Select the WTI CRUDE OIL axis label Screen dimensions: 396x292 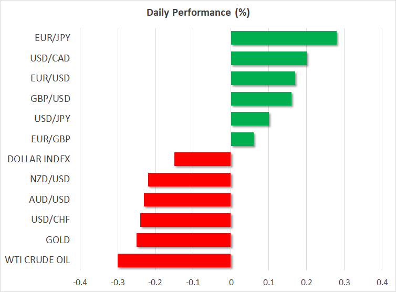pos(37,260)
